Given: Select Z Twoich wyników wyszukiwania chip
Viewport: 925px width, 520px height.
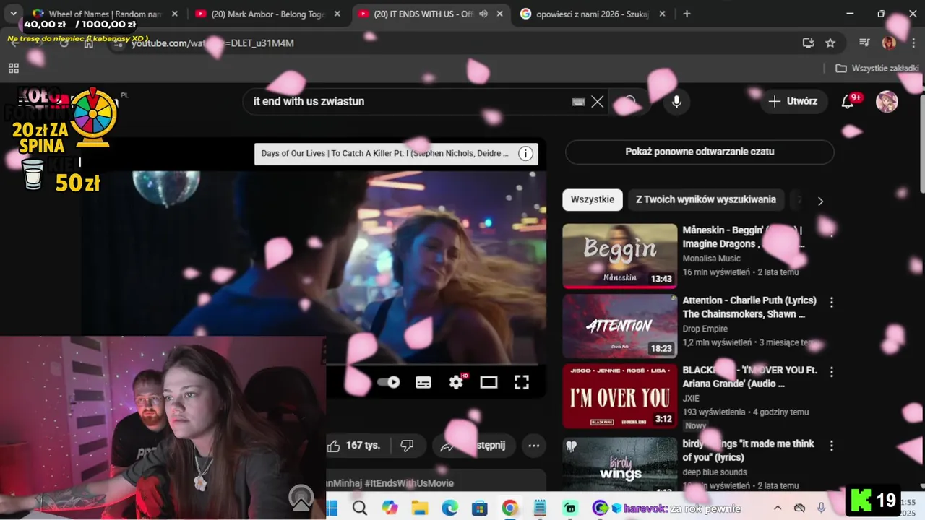Looking at the screenshot, I should [x=706, y=200].
